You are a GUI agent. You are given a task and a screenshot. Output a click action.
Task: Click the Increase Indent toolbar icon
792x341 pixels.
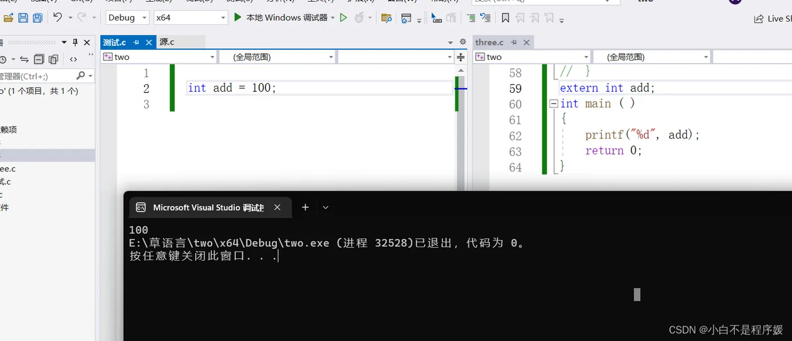(x=471, y=18)
